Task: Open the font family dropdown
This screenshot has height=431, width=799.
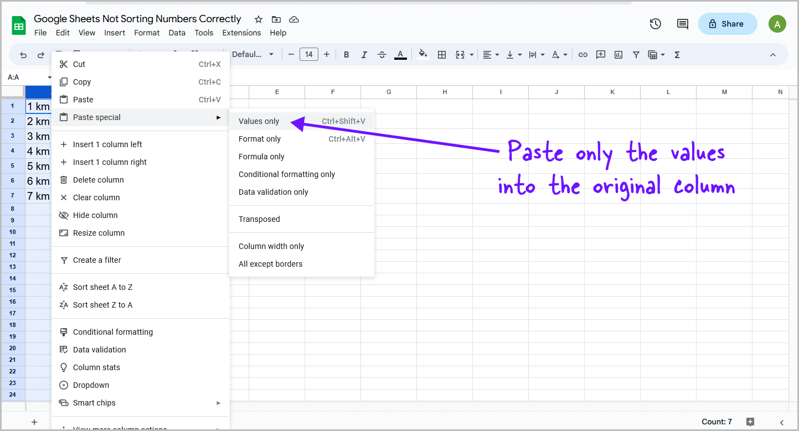Action: tap(252, 54)
